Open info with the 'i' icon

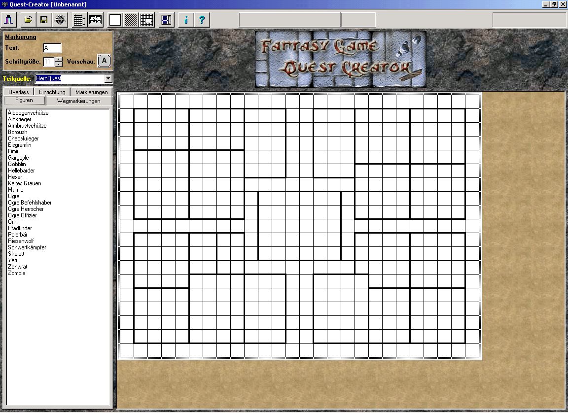click(x=186, y=20)
